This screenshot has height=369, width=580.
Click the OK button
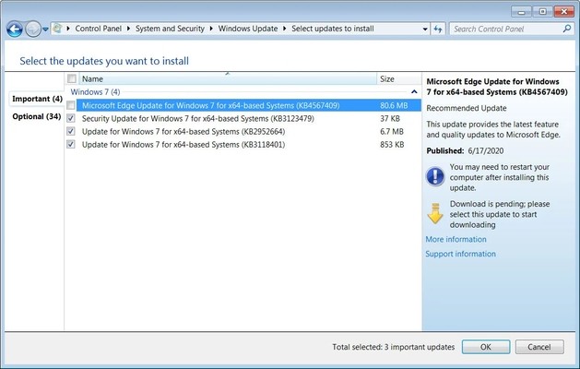click(486, 347)
